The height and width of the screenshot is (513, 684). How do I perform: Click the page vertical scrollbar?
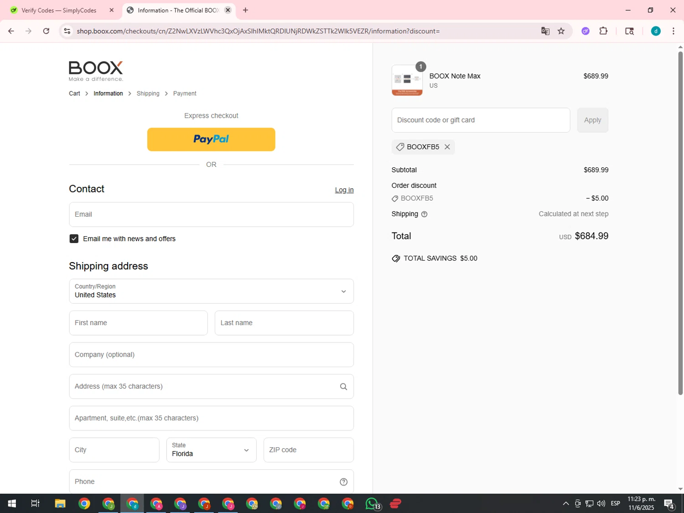680,223
